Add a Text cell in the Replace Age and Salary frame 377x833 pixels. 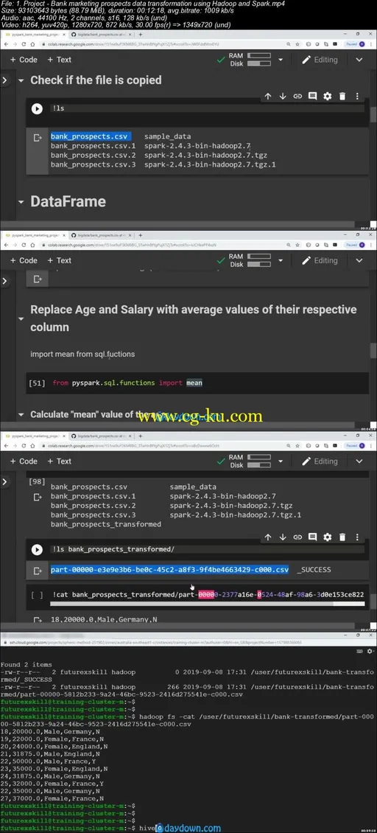(59, 260)
